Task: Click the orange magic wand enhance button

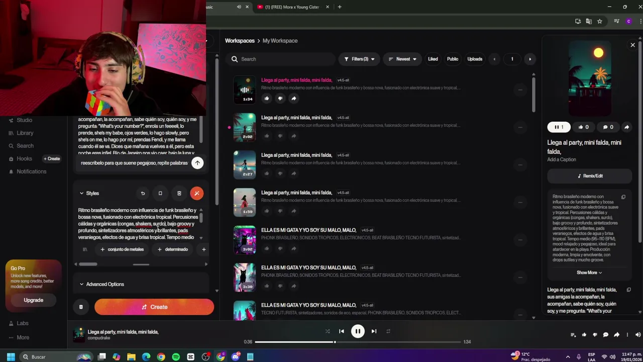Action: [x=197, y=193]
